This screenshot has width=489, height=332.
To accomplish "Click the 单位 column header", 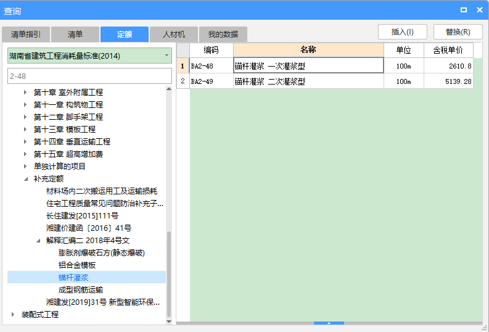I will 403,50.
